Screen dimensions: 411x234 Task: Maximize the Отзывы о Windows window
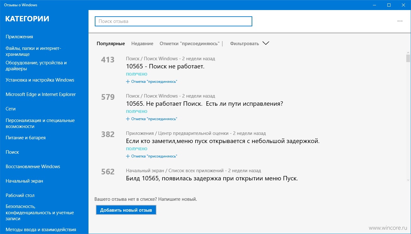(389, 5)
